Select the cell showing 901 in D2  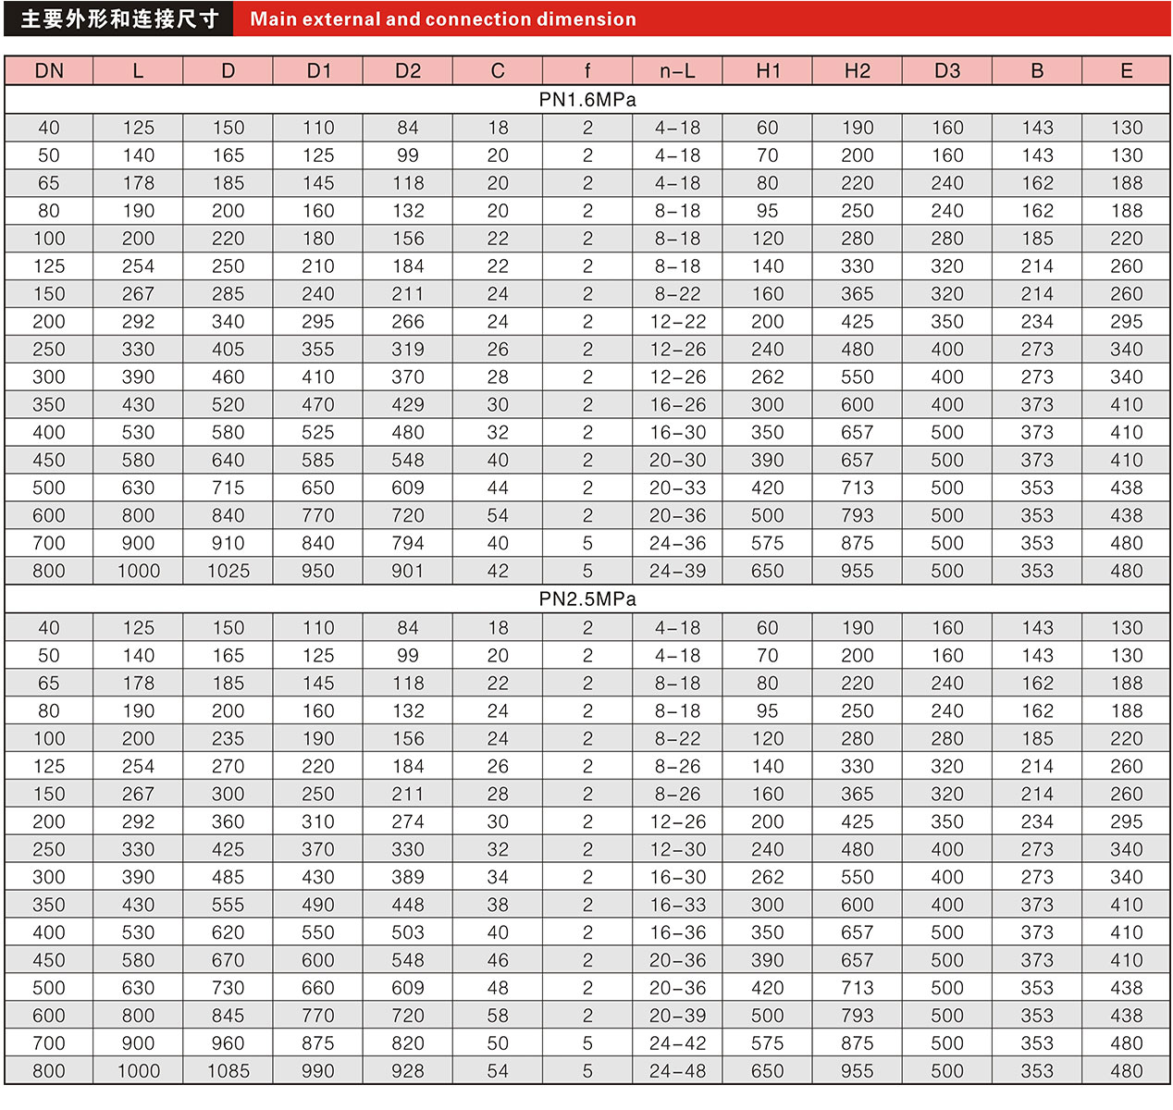coord(408,572)
